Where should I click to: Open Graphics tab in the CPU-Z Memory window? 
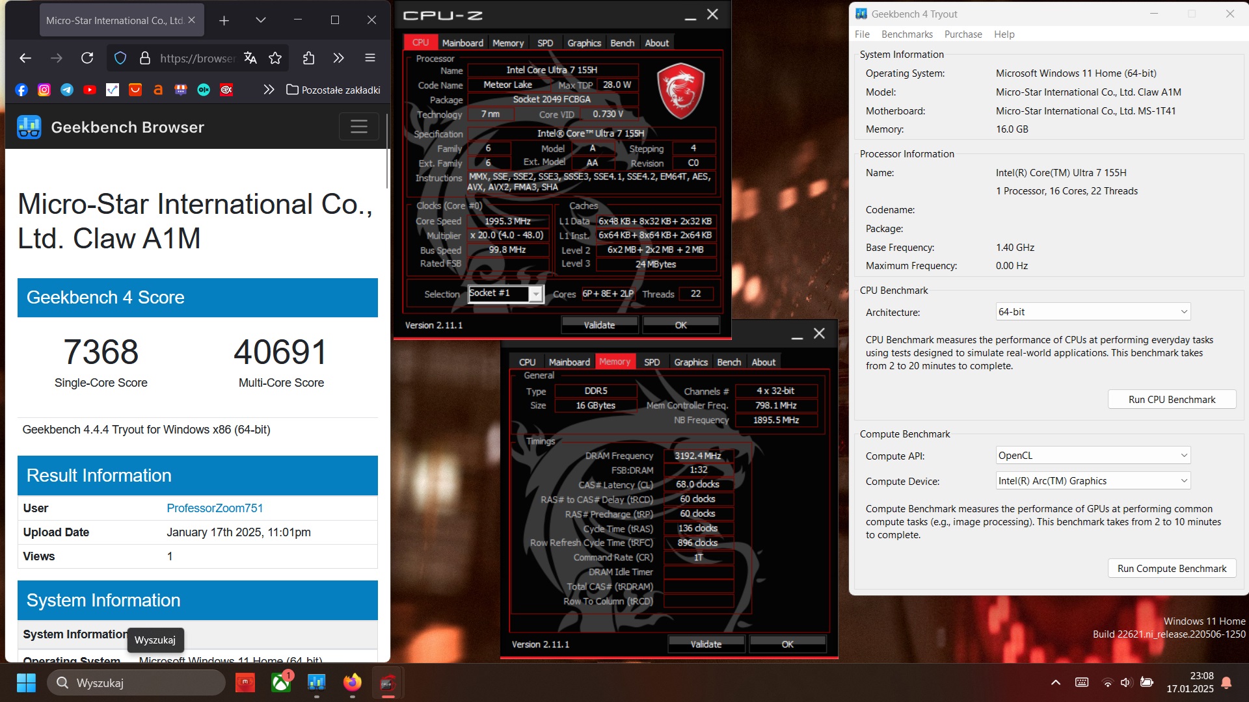pos(691,362)
